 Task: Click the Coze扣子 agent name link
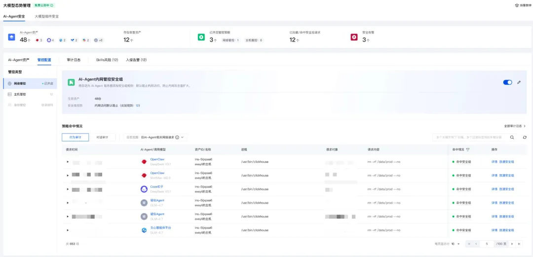point(157,186)
